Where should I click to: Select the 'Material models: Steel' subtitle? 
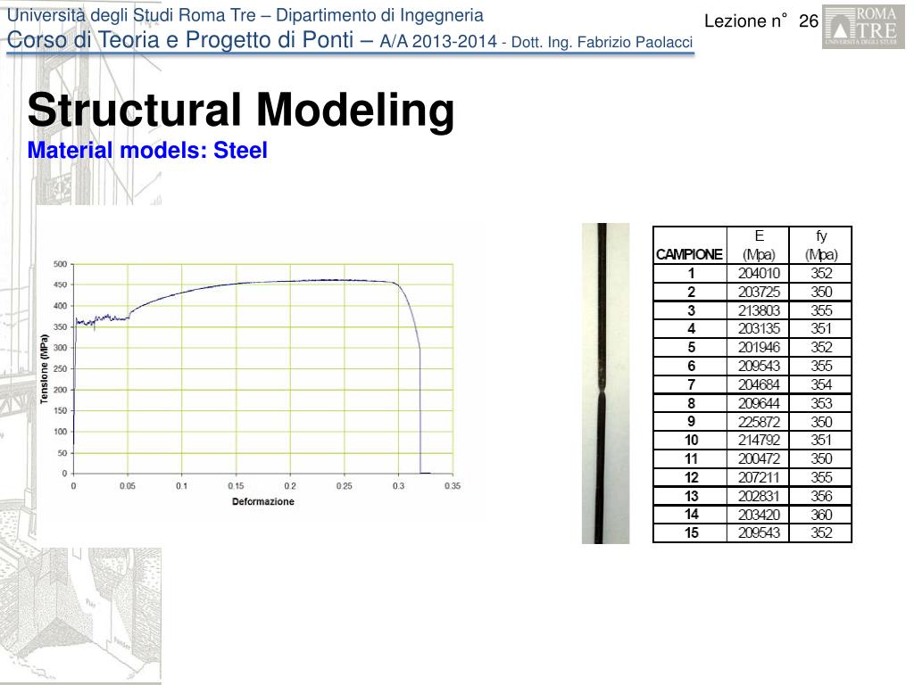pos(147,150)
